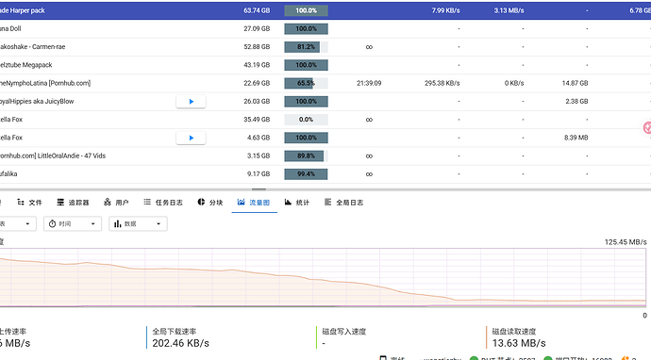Select the oyalHippies aka JuicyBlow torrent
Viewport: 651px width, 360px height.
click(x=325, y=102)
